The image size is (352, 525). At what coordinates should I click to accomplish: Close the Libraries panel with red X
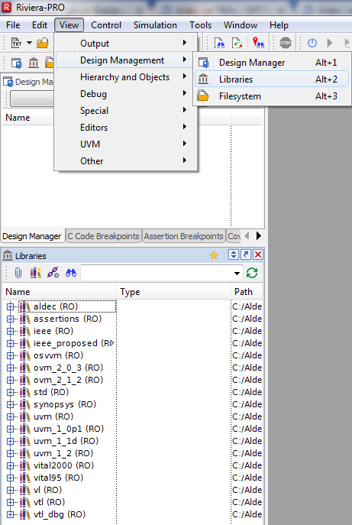(258, 254)
